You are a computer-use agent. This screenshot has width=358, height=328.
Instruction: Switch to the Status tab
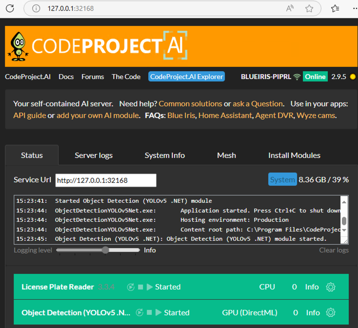pos(32,155)
